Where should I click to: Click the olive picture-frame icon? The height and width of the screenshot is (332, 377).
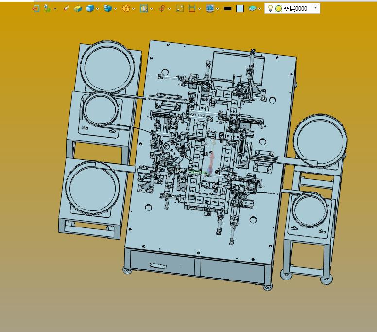180,9
